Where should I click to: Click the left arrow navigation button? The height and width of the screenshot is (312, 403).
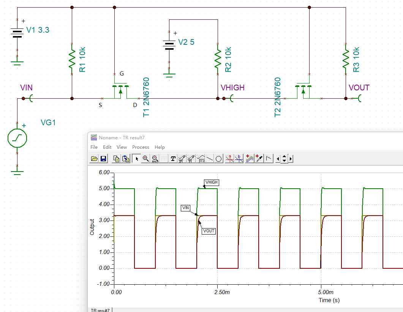coord(278,159)
